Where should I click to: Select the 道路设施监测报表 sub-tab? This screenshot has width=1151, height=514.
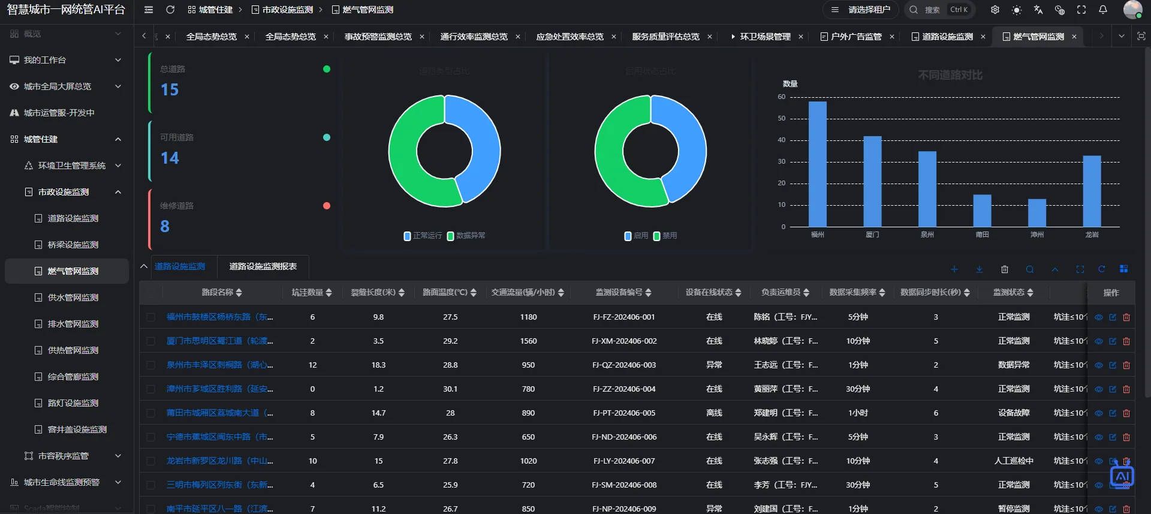tap(263, 266)
